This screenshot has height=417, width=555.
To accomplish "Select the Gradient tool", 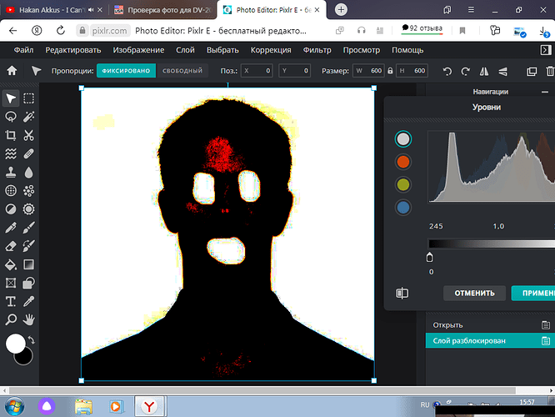I will click(x=28, y=264).
